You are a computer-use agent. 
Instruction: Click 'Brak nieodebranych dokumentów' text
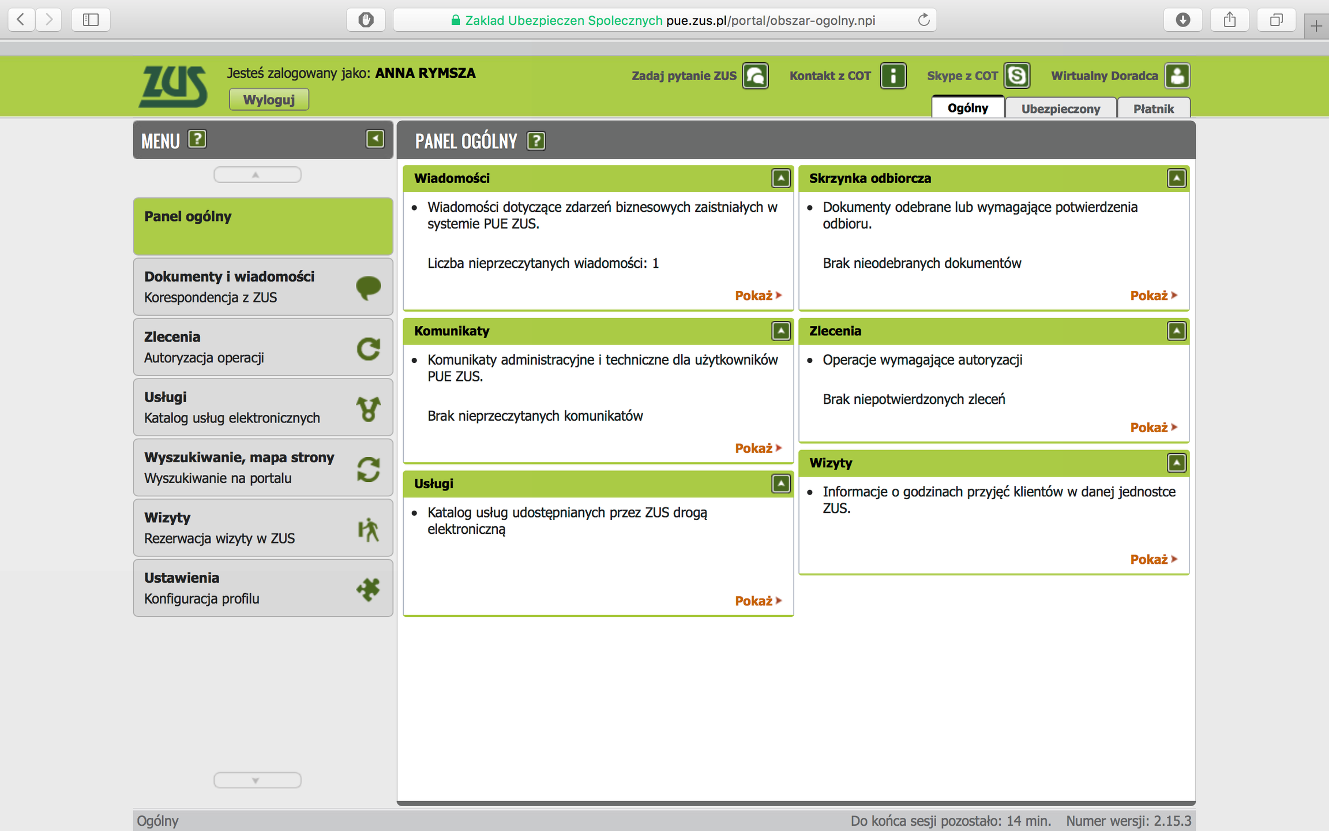pos(922,263)
